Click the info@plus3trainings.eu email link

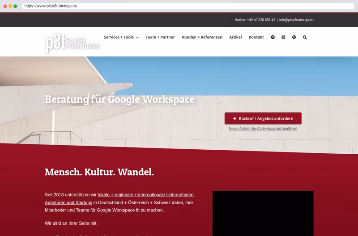coord(296,20)
